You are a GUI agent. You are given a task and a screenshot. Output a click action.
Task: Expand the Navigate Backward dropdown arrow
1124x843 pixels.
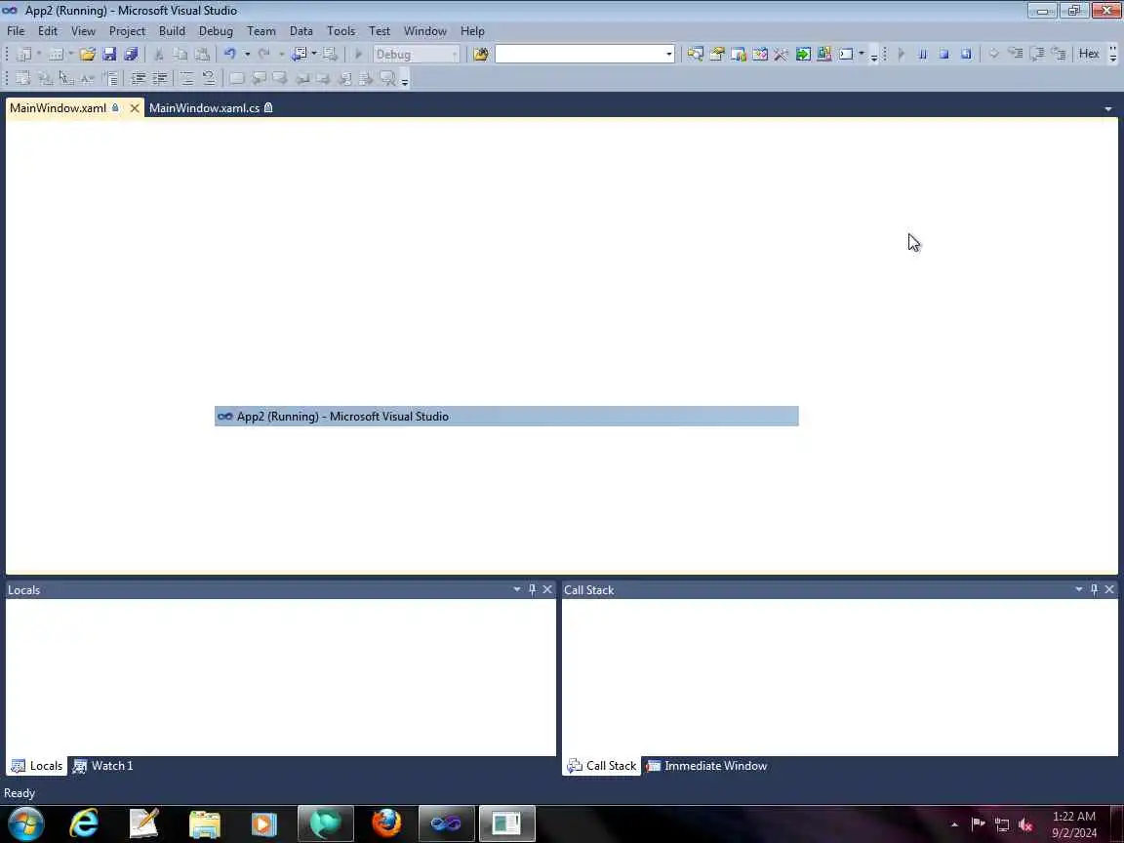314,54
